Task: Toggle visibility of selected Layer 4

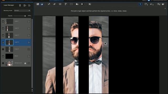Action: pyautogui.click(x=3, y=42)
